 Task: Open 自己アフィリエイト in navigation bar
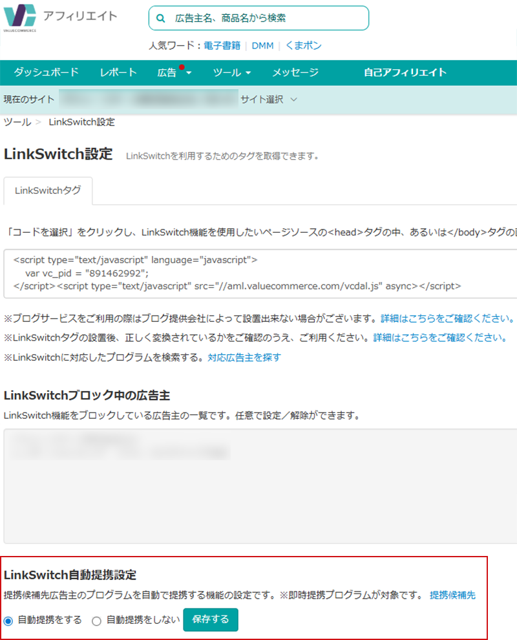405,72
